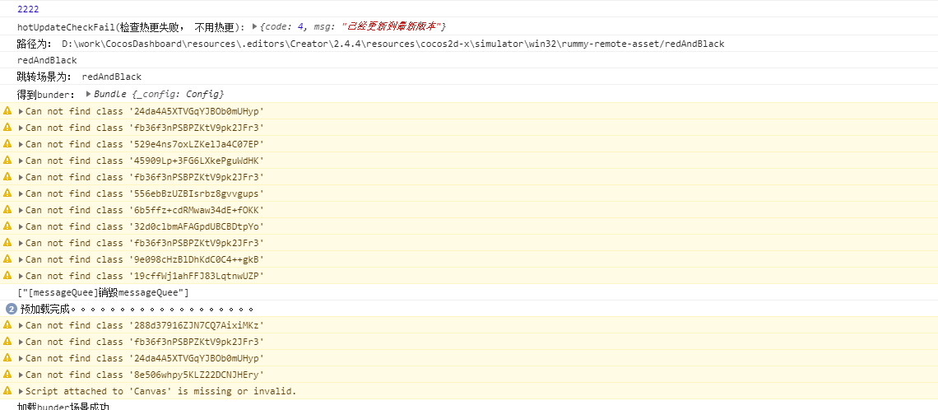Click warning icon beside class '45909Lp+3FG6LXkePguWdHK'
938x410 pixels.
(x=7, y=161)
